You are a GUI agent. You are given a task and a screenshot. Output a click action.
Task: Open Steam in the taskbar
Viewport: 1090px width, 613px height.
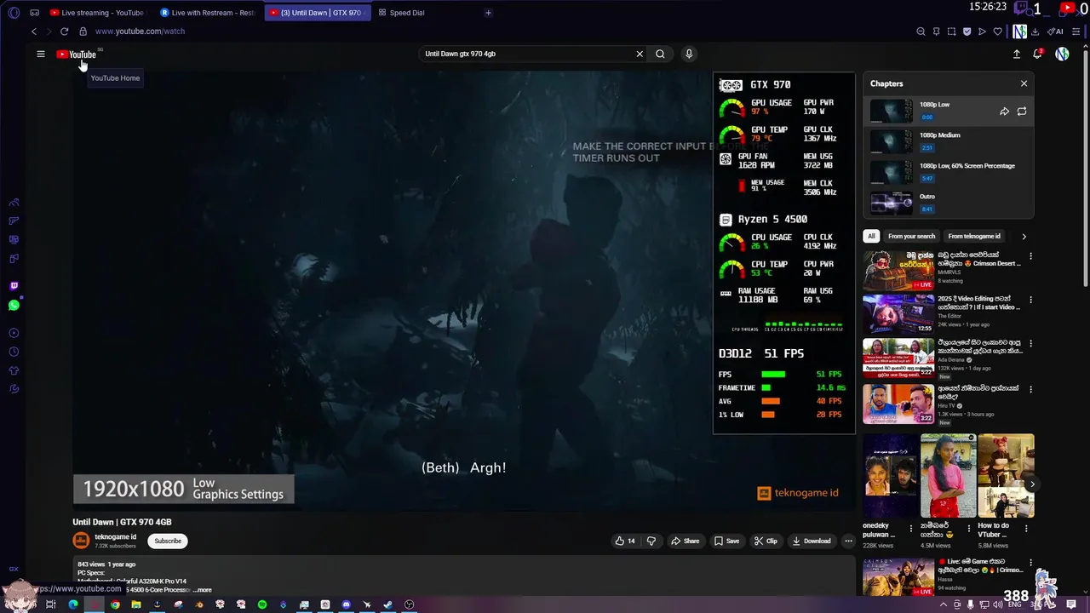387,604
